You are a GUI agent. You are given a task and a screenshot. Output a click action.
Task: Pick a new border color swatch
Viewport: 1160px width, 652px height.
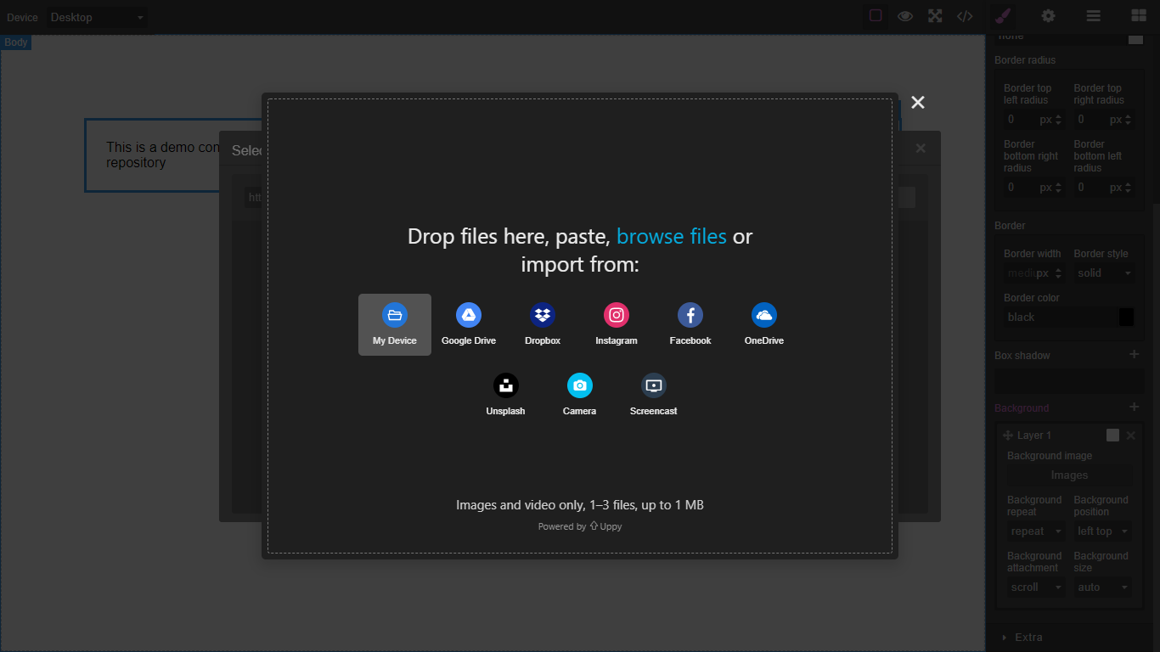[1125, 316]
